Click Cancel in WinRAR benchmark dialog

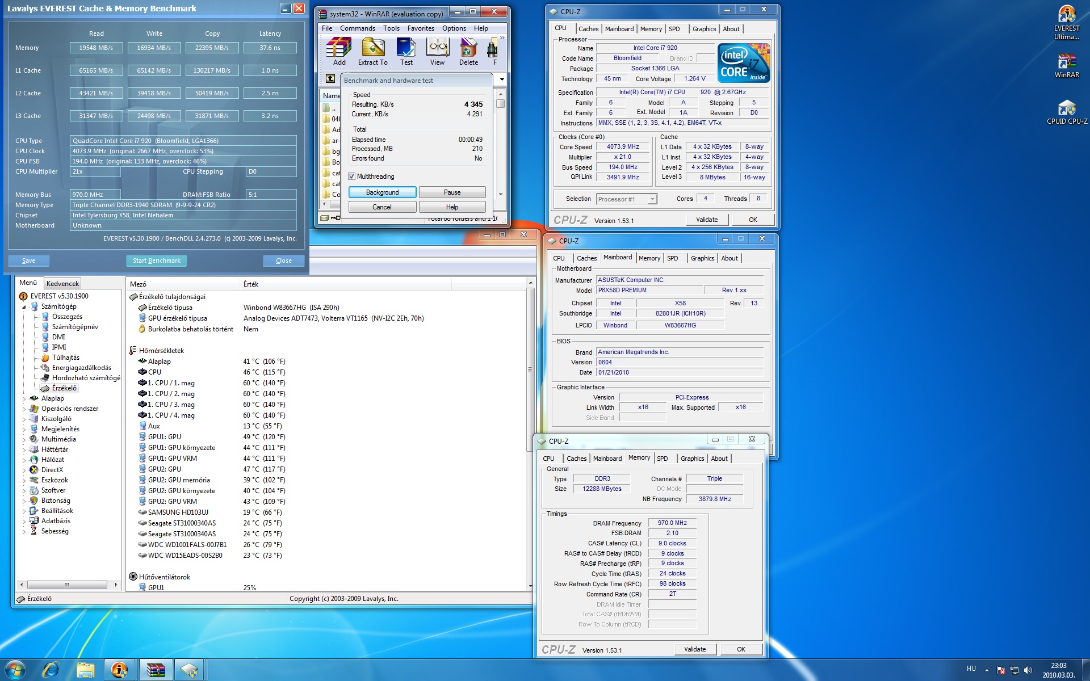(x=382, y=207)
